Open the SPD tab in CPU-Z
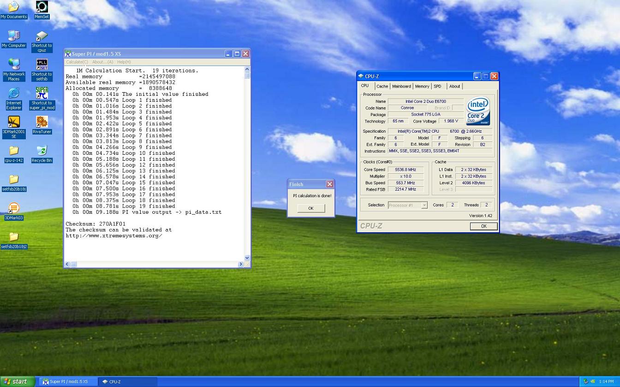620x387 pixels. (437, 86)
